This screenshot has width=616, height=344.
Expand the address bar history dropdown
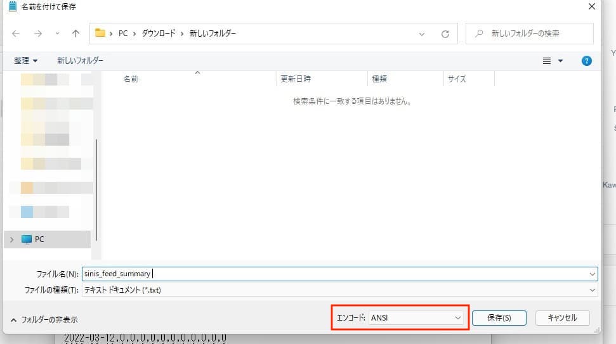[x=422, y=34]
